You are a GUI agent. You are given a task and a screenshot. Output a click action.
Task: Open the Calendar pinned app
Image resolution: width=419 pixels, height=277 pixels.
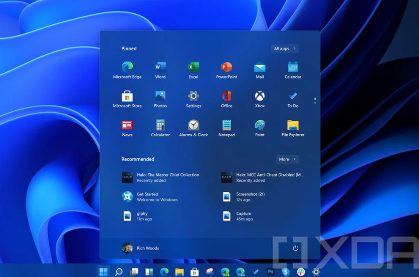[x=293, y=70]
